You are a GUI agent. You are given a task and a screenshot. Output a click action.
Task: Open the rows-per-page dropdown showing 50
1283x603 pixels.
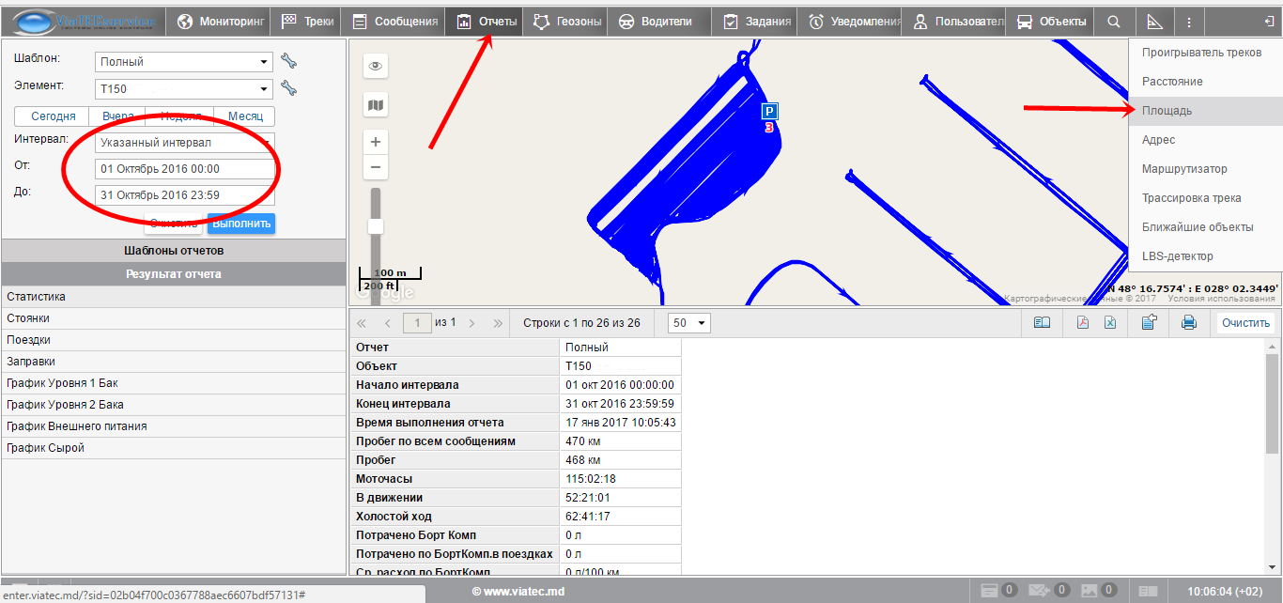point(689,323)
